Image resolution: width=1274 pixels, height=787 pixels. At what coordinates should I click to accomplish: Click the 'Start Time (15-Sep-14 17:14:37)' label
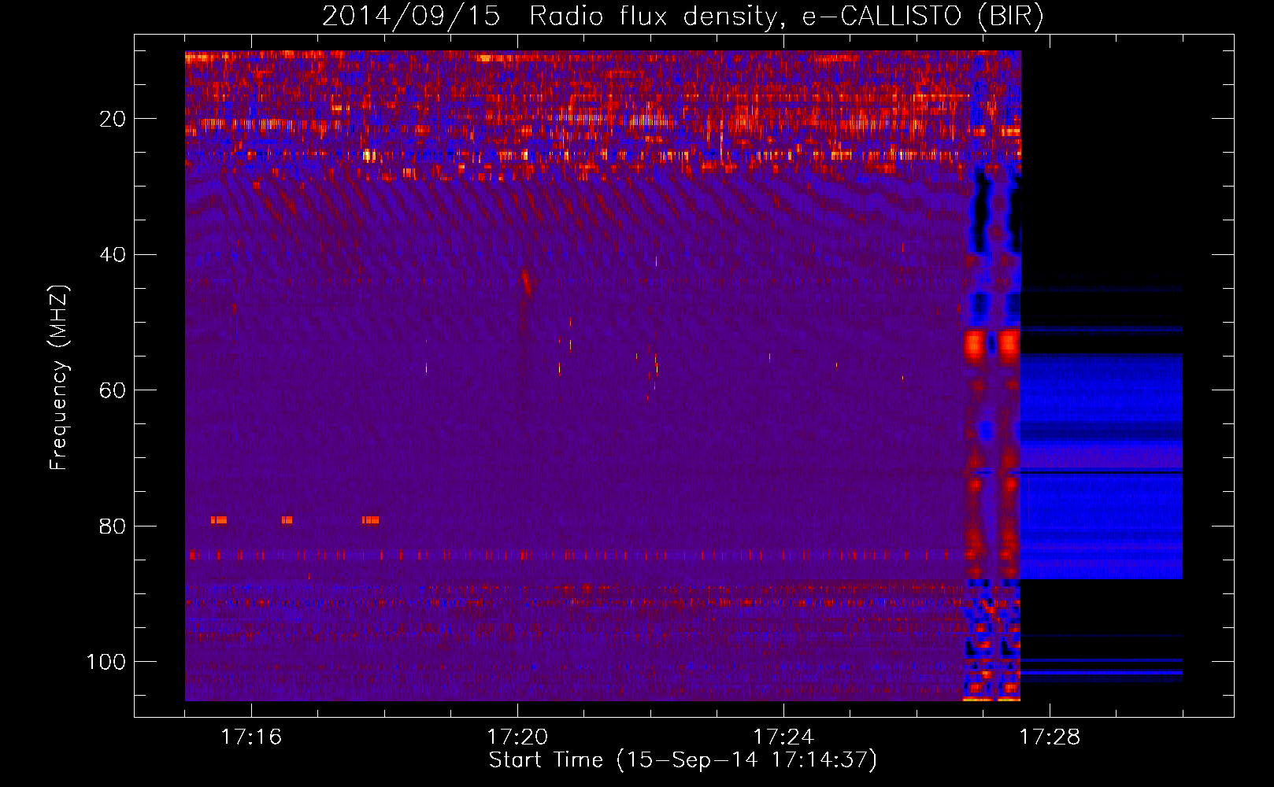pyautogui.click(x=683, y=760)
